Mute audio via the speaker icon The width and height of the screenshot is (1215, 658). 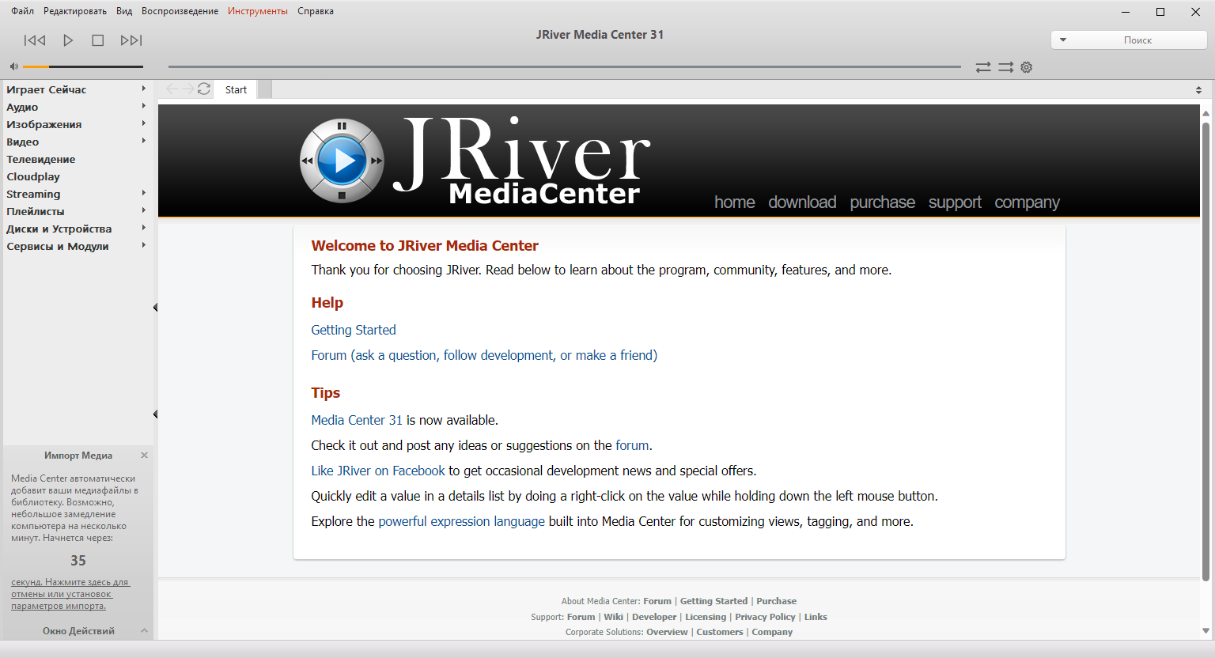coord(13,66)
